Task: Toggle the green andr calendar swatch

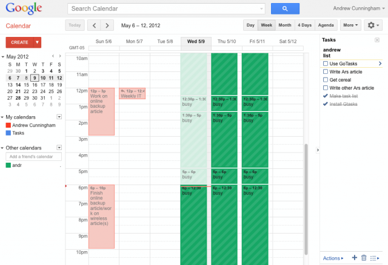Action: coord(8,165)
